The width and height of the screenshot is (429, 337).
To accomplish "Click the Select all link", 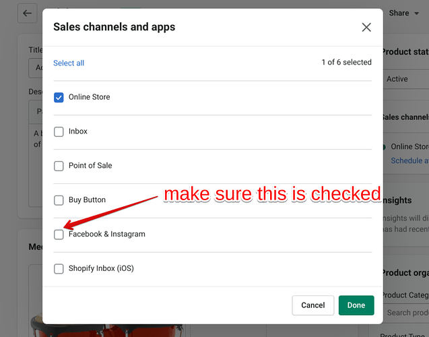I will [69, 63].
